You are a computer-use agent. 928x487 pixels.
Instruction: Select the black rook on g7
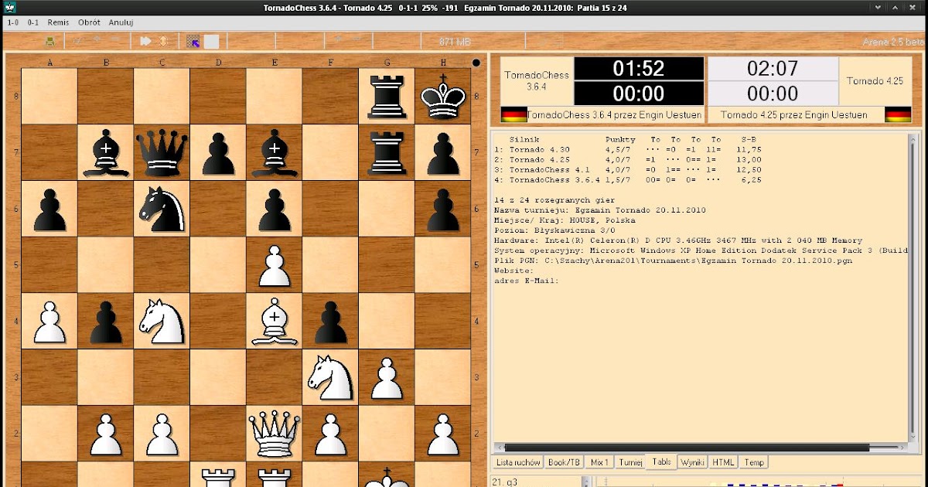pos(387,152)
